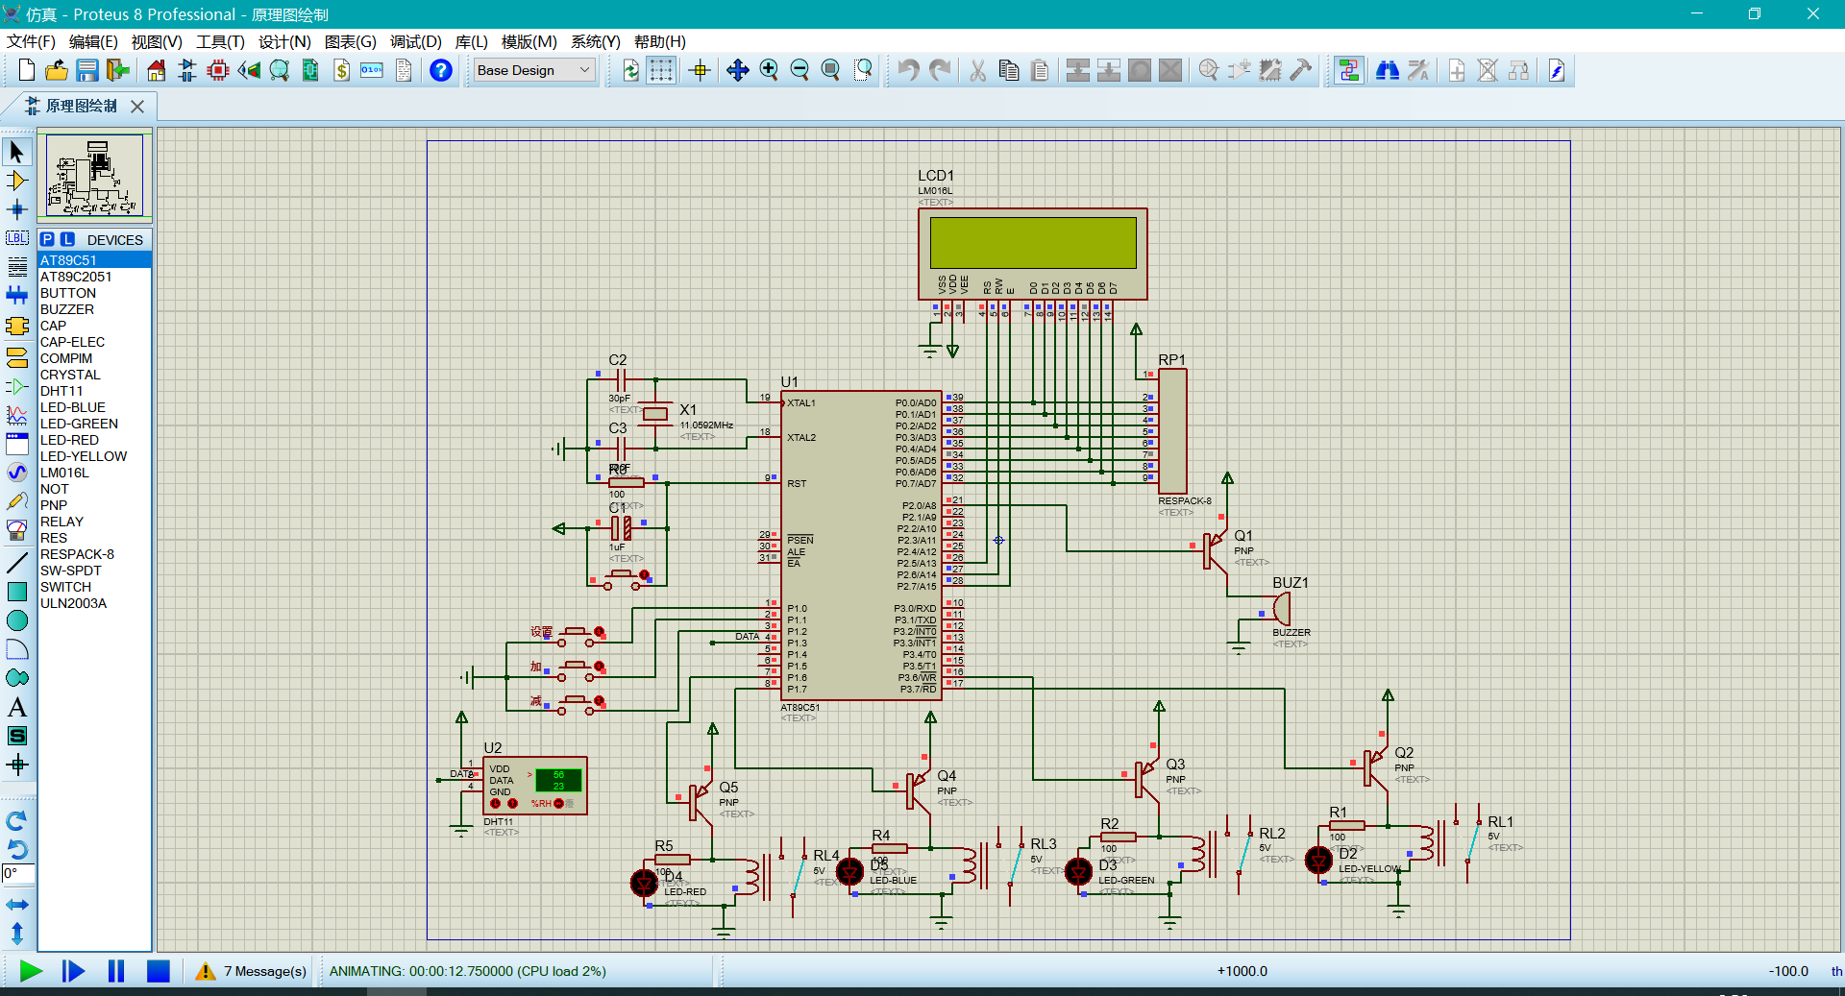The image size is (1845, 996).
Task: Select DHT11 in the devices list
Action: 94,391
